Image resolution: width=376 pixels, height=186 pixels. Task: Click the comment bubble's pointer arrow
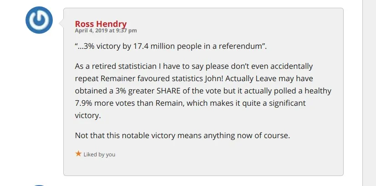[61, 23]
